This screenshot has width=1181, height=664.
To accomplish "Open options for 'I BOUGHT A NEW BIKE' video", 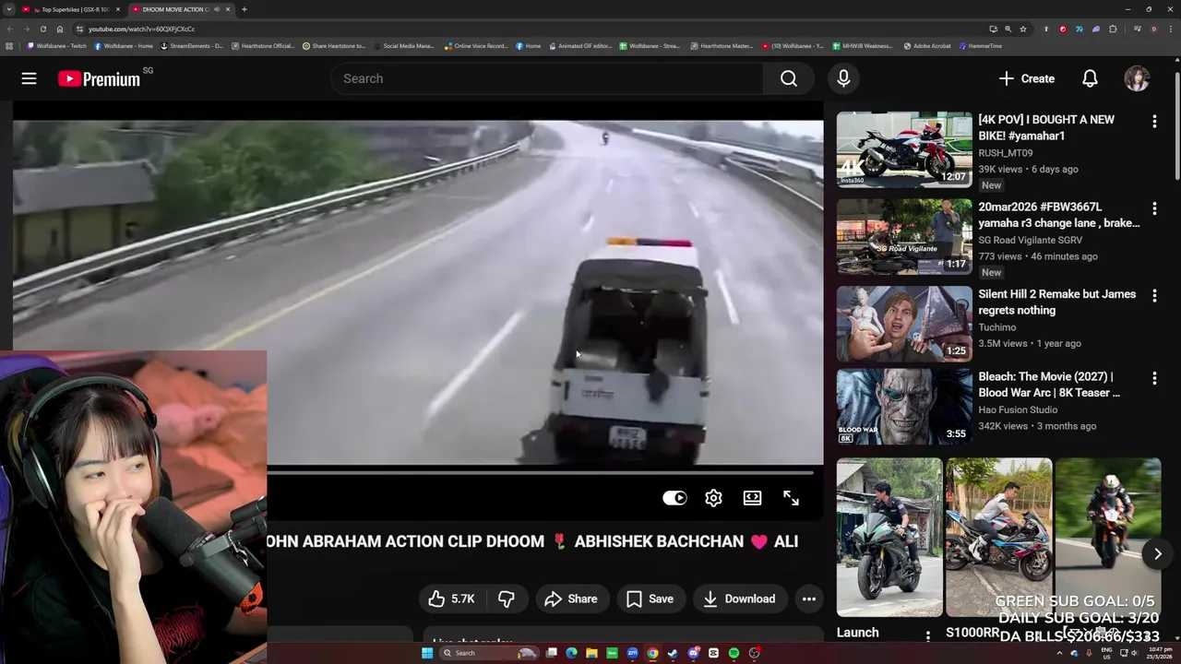I will pyautogui.click(x=1154, y=121).
